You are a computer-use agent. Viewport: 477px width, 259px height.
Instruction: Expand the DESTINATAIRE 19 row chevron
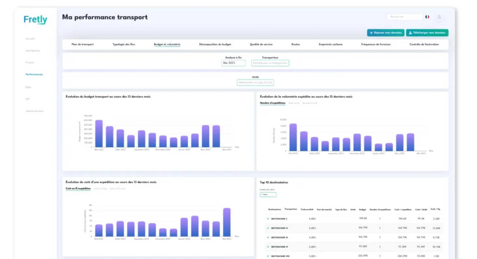point(268,247)
